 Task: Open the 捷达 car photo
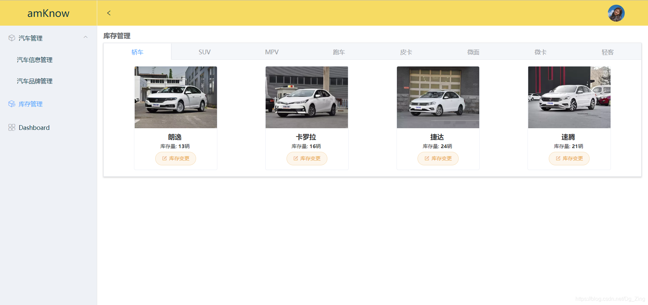438,97
